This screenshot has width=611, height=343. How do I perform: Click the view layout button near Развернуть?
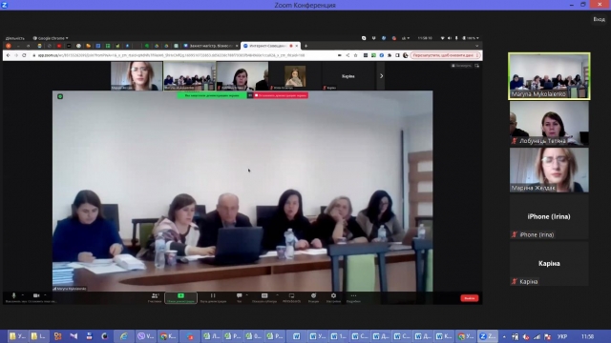476,66
